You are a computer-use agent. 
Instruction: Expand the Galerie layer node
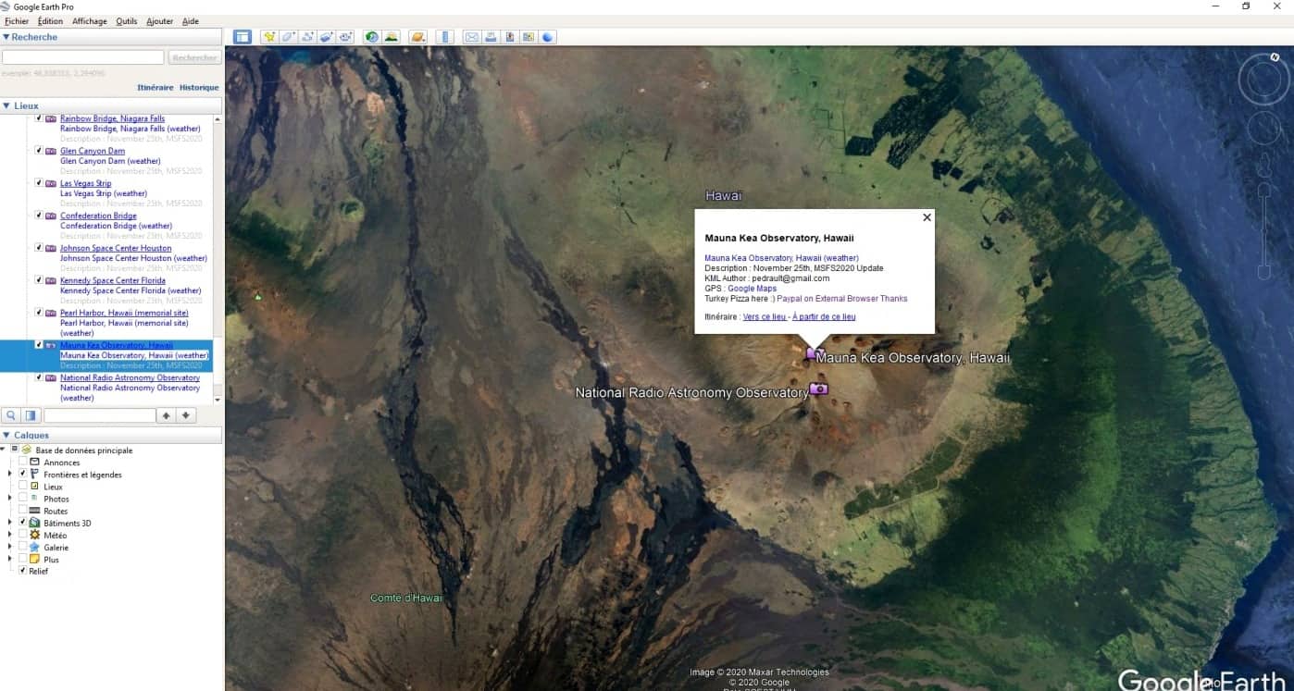click(x=10, y=547)
